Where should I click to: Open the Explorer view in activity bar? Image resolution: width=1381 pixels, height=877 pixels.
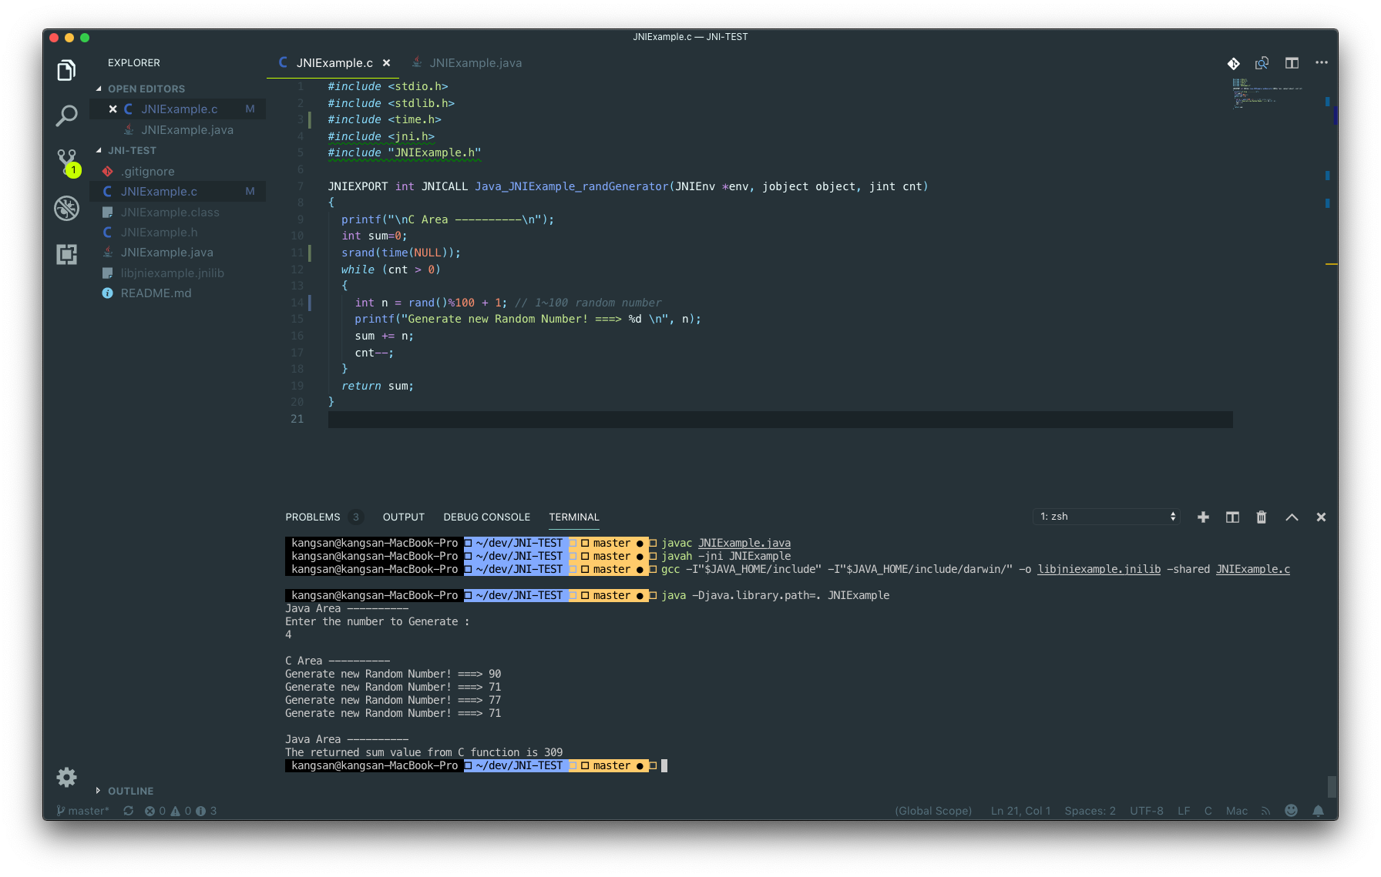pos(66,71)
